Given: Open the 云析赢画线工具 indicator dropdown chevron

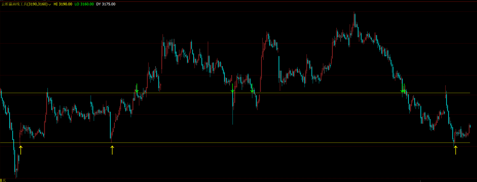Looking at the screenshot, I should tap(50, 5).
